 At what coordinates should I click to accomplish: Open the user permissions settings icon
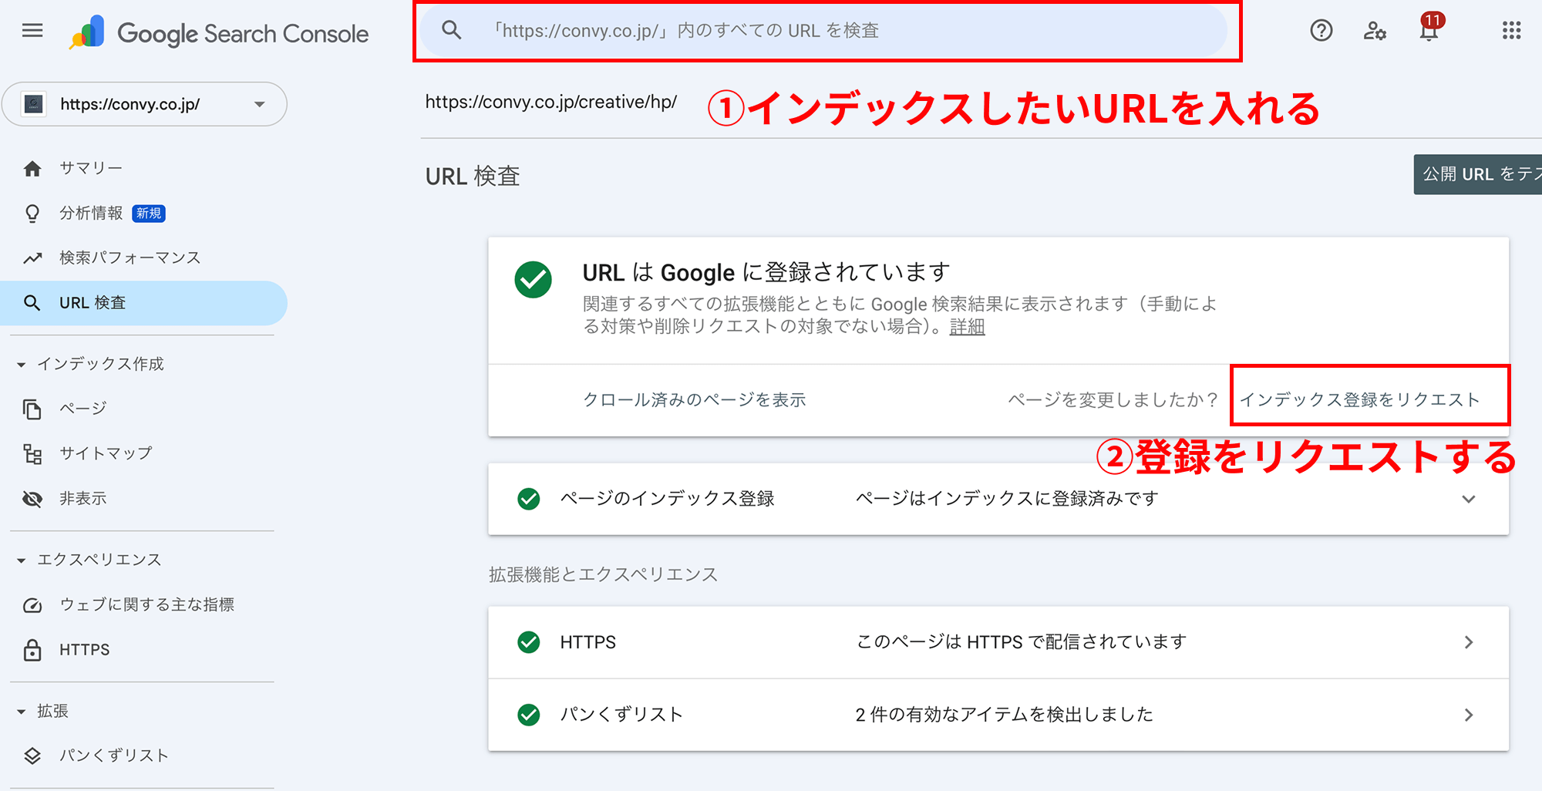click(1375, 30)
